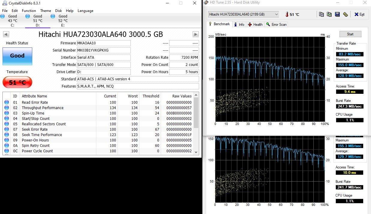Viewport: 371px width, 214px height.
Task: Click the status orb next to Spin-Up Time
Action: pyautogui.click(x=7, y=113)
